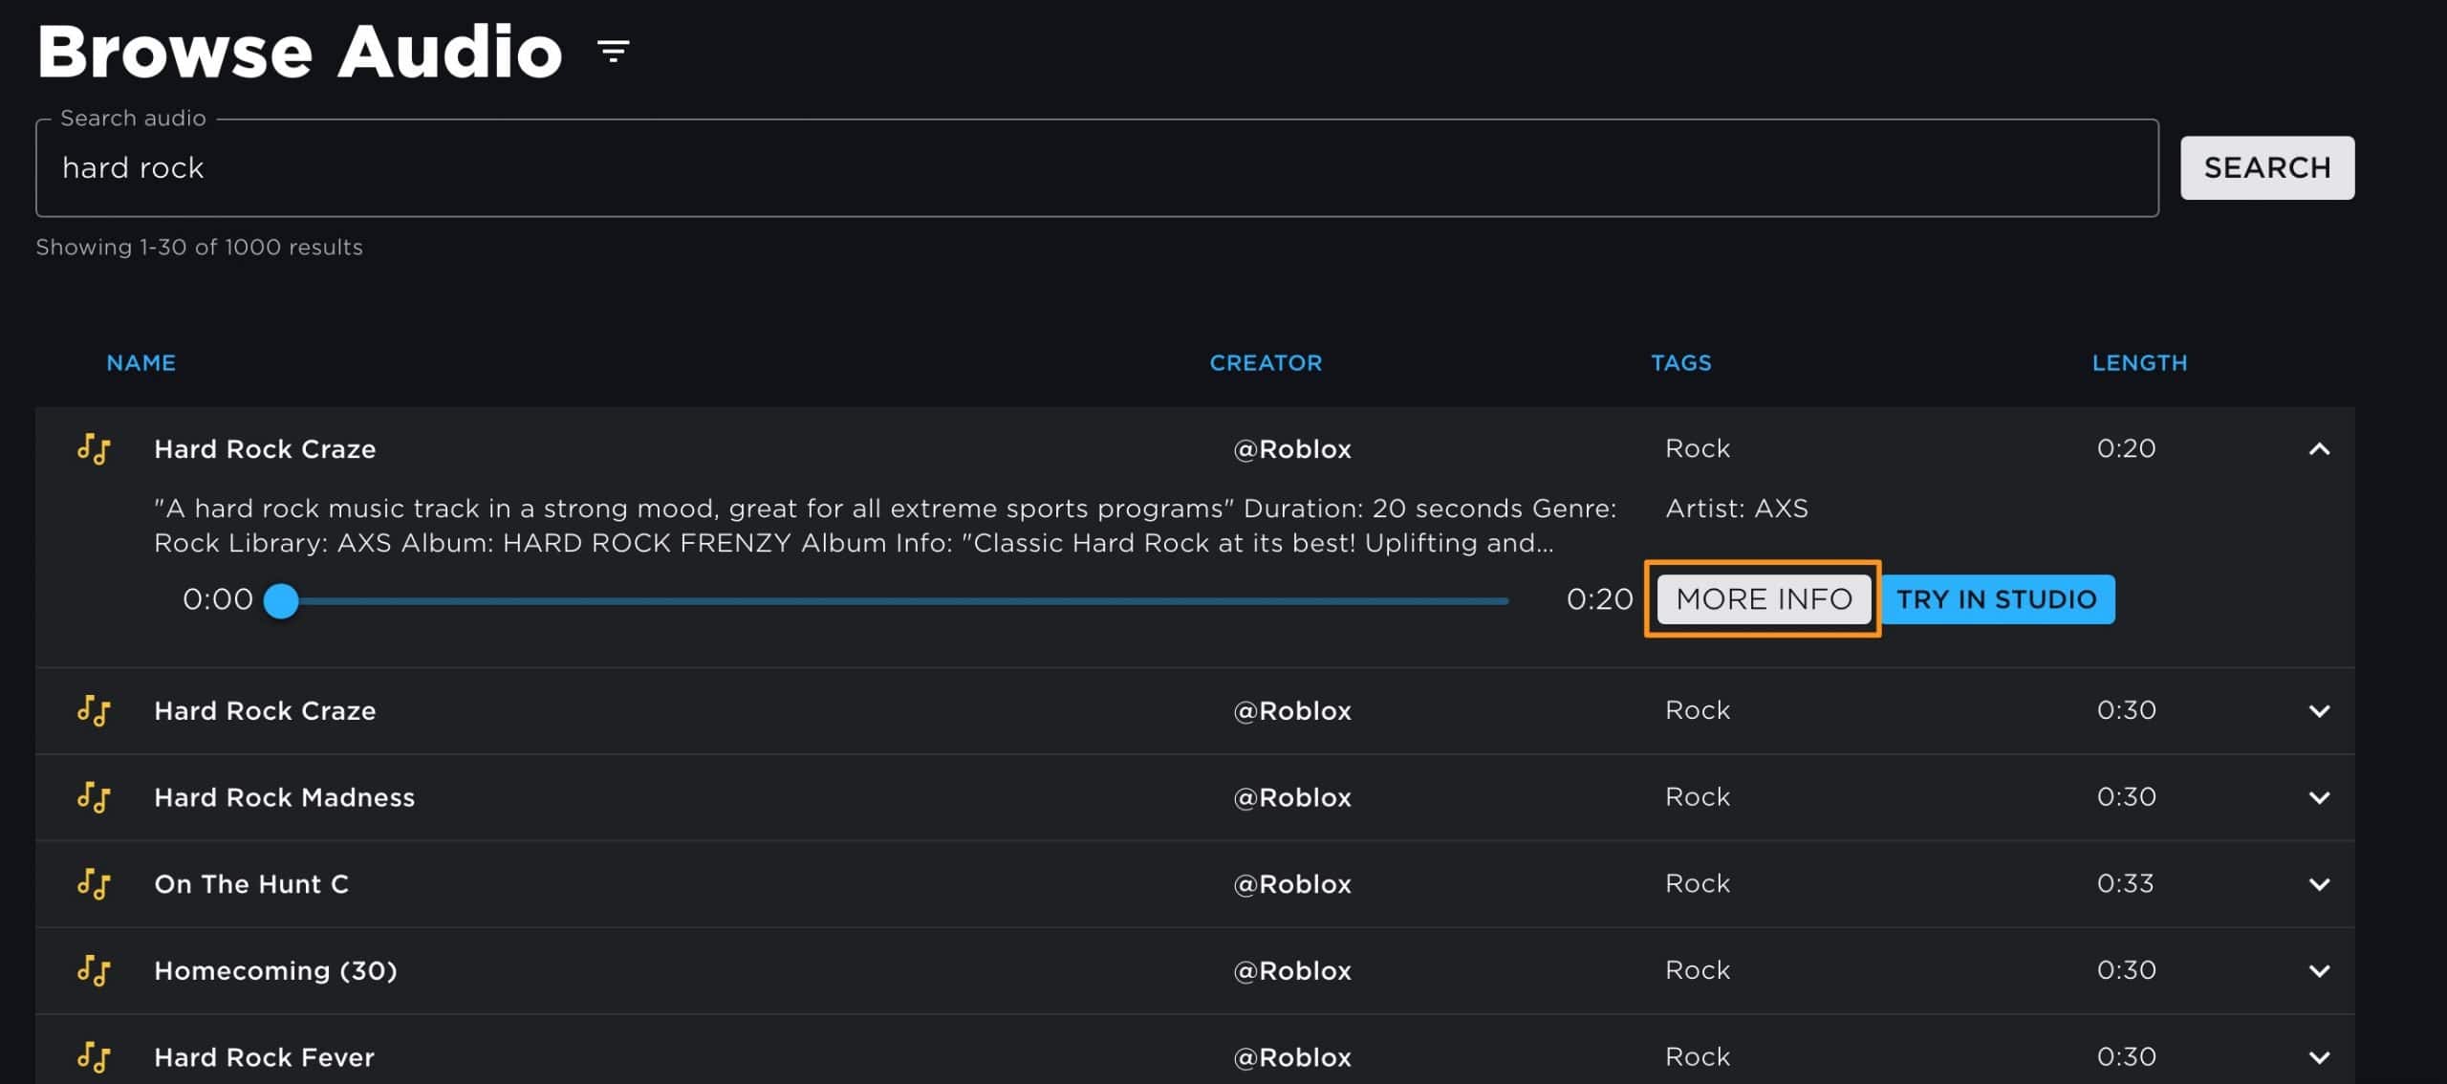This screenshot has width=2447, height=1084.
Task: Expand the Hard Rock Fever row
Action: click(2319, 1057)
